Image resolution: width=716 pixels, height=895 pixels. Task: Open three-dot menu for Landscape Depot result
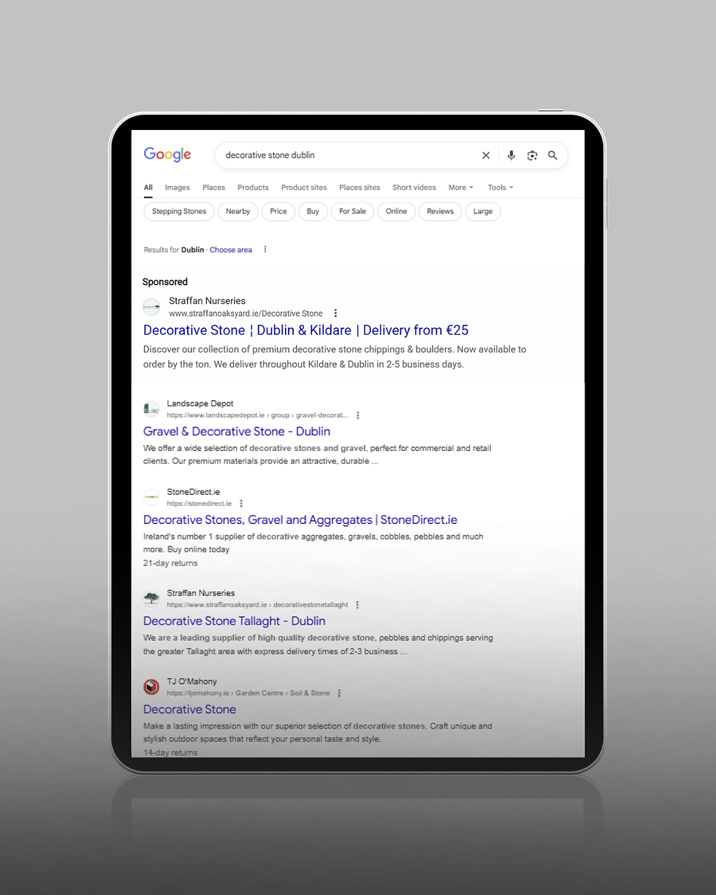[x=358, y=415]
